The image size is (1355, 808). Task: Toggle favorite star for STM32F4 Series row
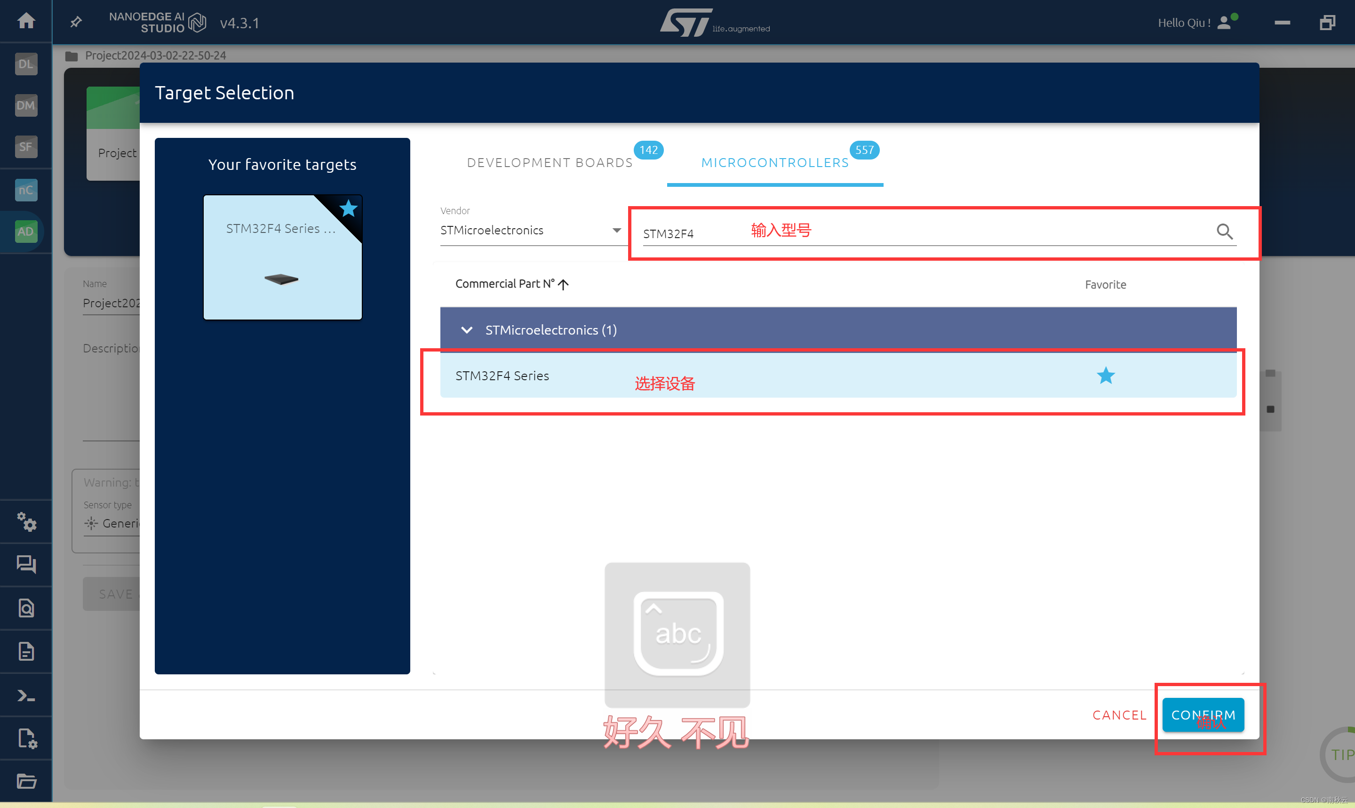coord(1105,376)
